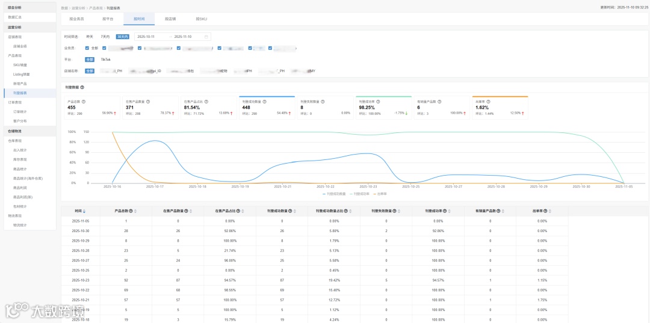Click help icon on 刊登成功数量 card
The height and width of the screenshot is (323, 650).
coord(264,102)
